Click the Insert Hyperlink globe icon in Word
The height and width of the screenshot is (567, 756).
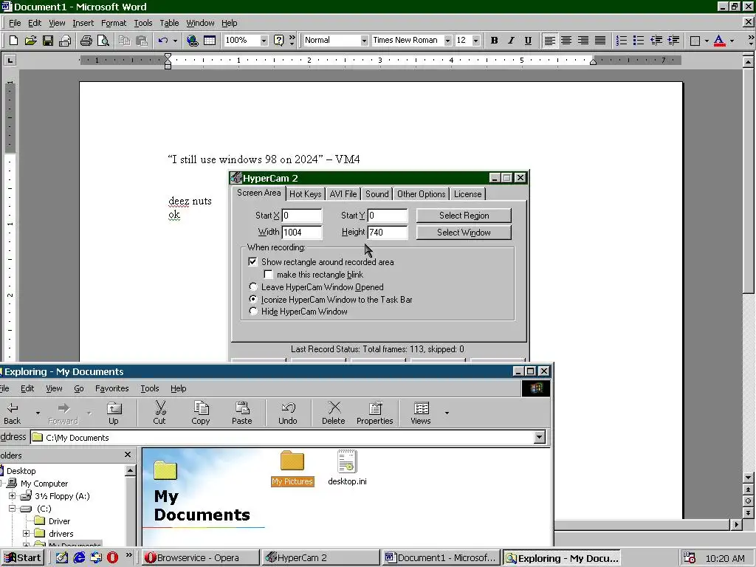point(193,41)
